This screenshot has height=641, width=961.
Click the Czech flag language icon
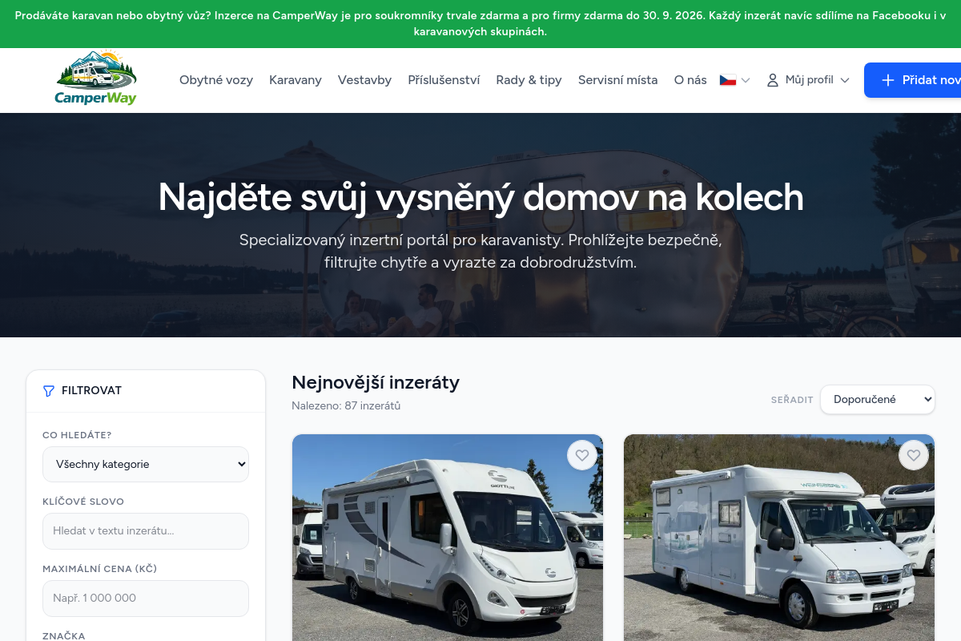728,80
